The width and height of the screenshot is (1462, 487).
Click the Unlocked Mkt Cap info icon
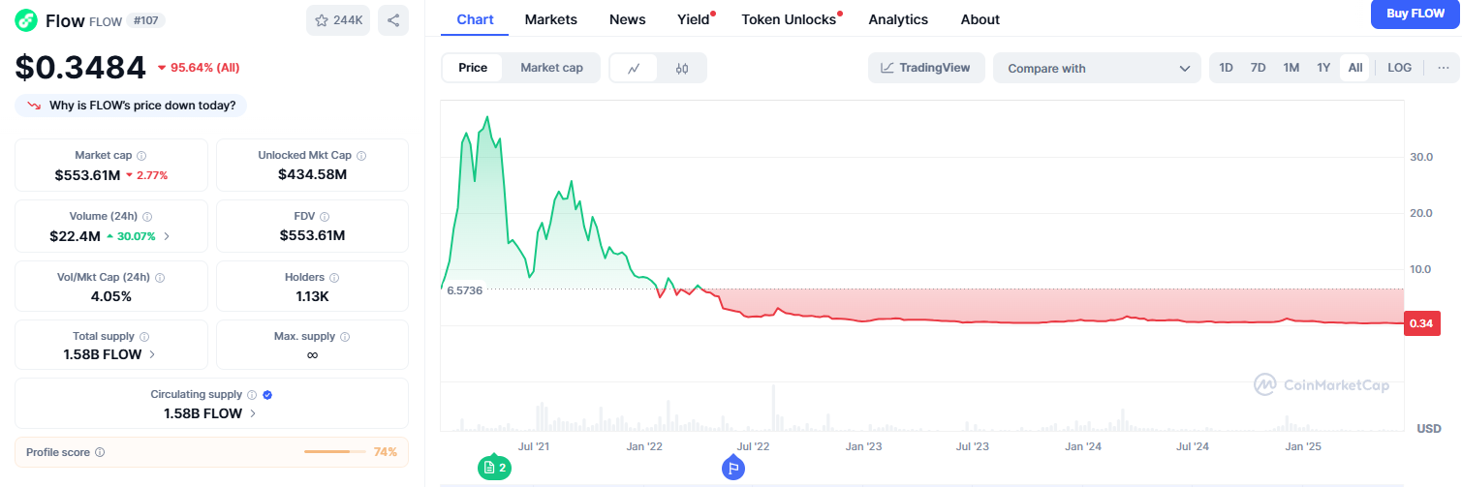click(x=361, y=155)
